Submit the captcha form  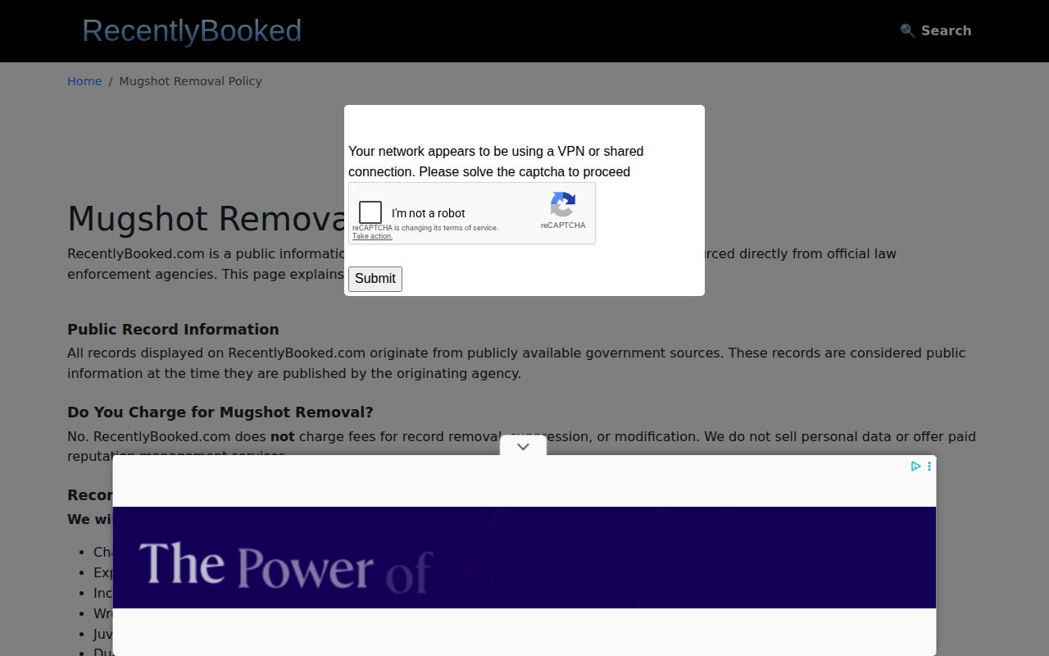[x=375, y=279]
